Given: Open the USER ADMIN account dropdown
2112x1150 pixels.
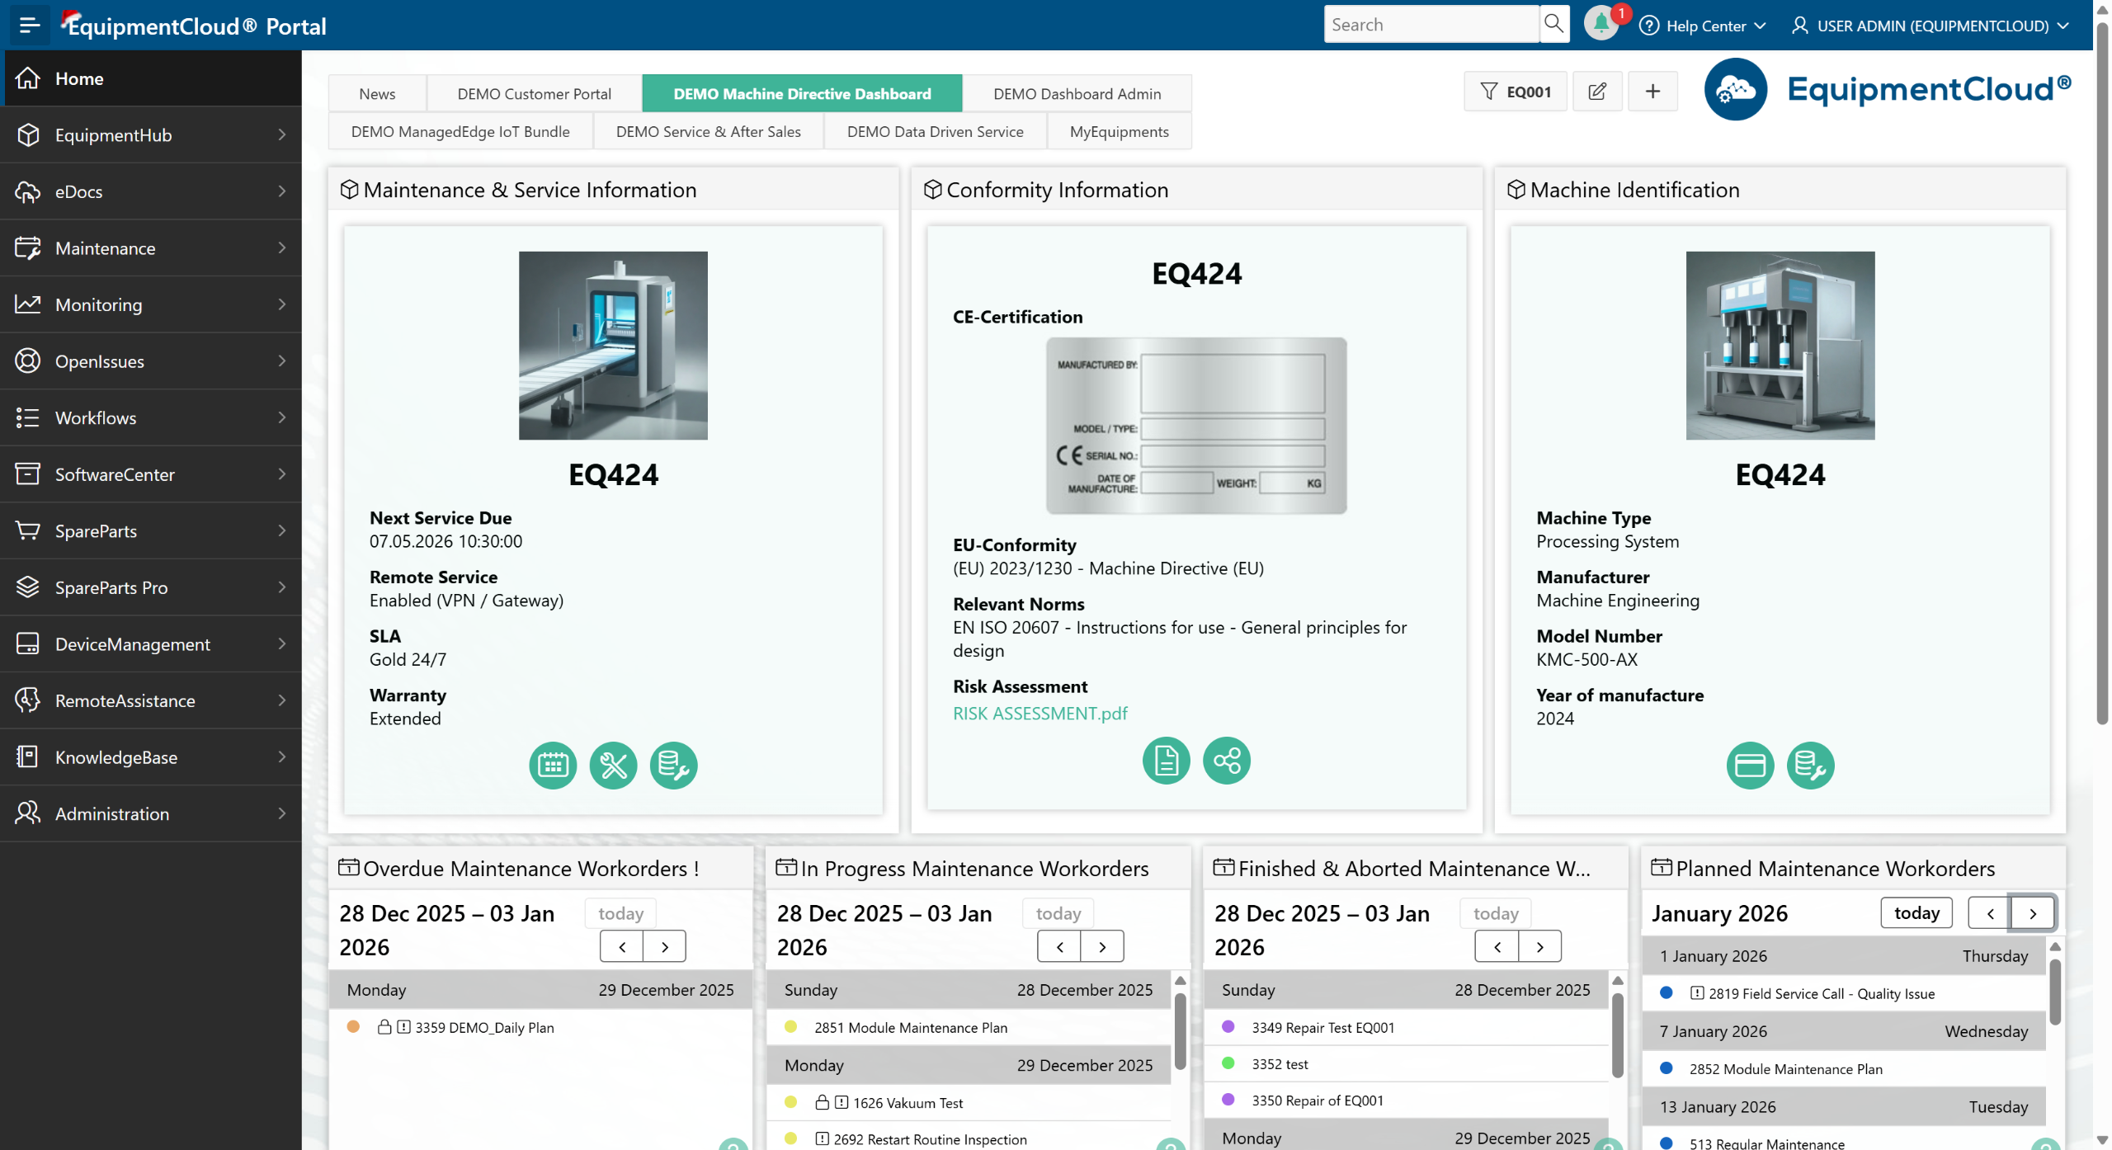Looking at the screenshot, I should [1930, 26].
